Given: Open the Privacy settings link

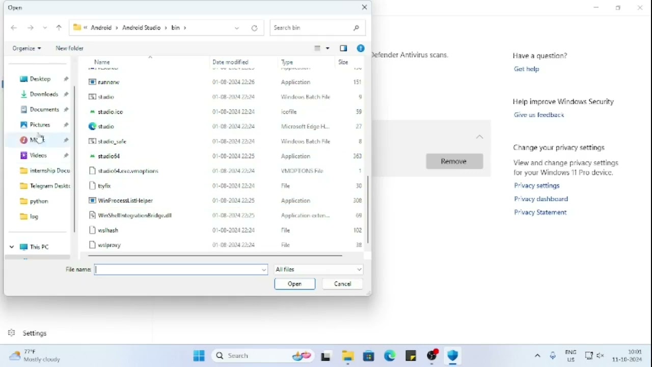Looking at the screenshot, I should pos(536,186).
